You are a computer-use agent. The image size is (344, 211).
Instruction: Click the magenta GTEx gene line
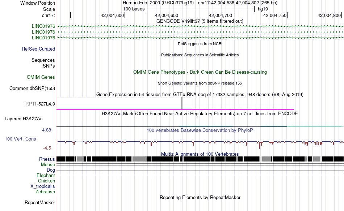[x=175, y=109]
